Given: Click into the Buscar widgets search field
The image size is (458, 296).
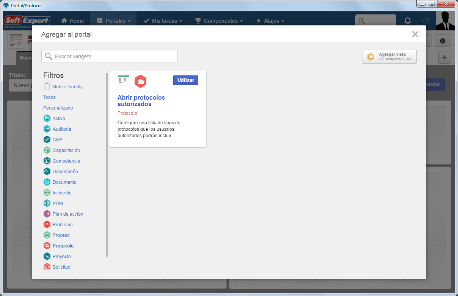Looking at the screenshot, I should point(110,56).
